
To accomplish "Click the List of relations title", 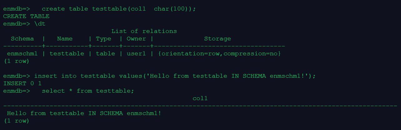I will point(144,31).
